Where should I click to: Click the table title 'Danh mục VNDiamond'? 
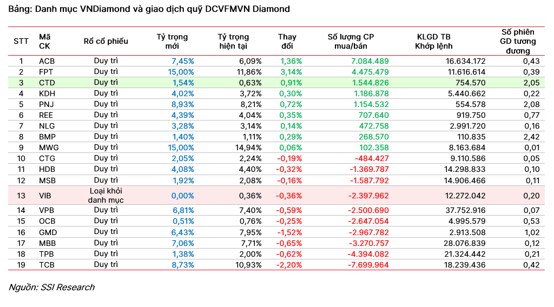(x=149, y=9)
